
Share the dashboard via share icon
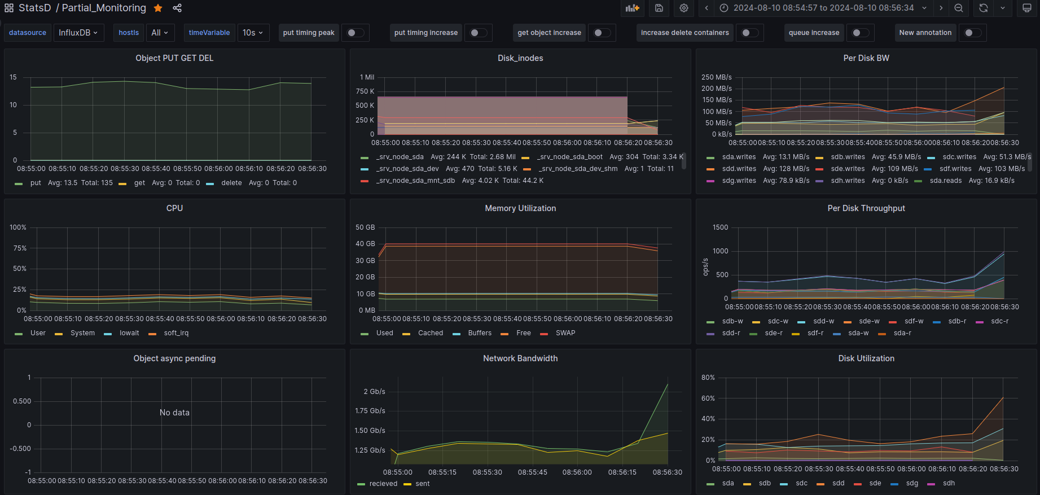pyautogui.click(x=177, y=8)
